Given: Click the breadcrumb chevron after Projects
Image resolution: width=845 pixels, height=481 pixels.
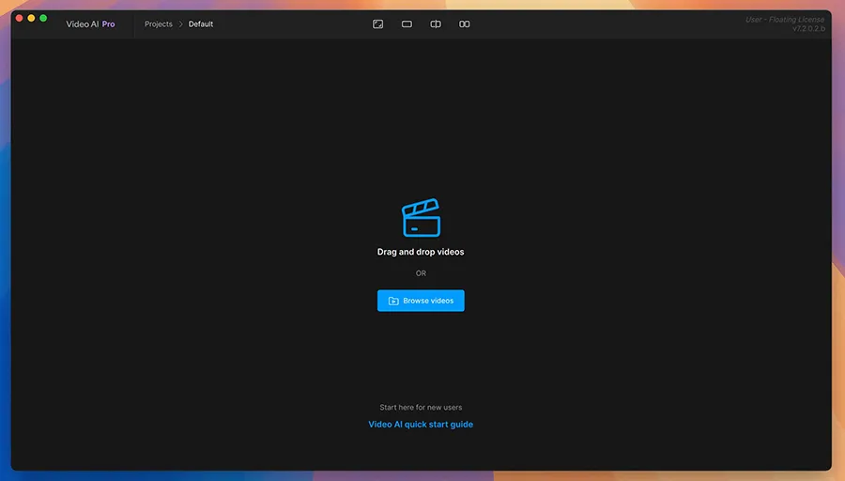Looking at the screenshot, I should (180, 24).
